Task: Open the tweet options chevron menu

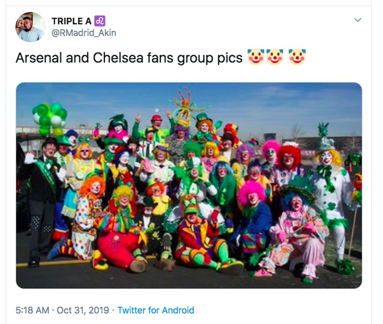Action: click(x=357, y=20)
